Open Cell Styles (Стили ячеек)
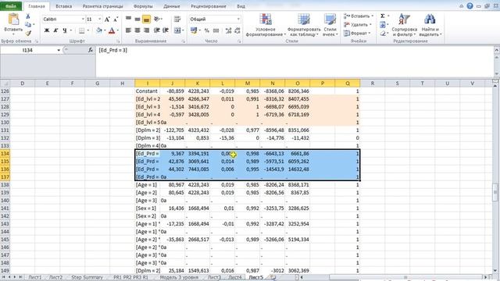The width and height of the screenshot is (500, 281). [330, 25]
